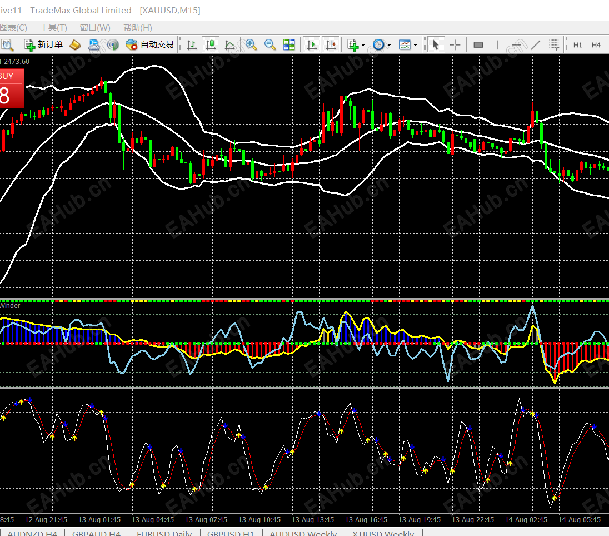The width and height of the screenshot is (609, 536).
Task: Toggle chart shift from right border
Action: (331, 45)
